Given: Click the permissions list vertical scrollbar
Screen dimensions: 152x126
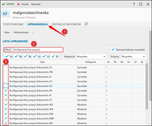Looking at the screenshot, I should point(147,86).
